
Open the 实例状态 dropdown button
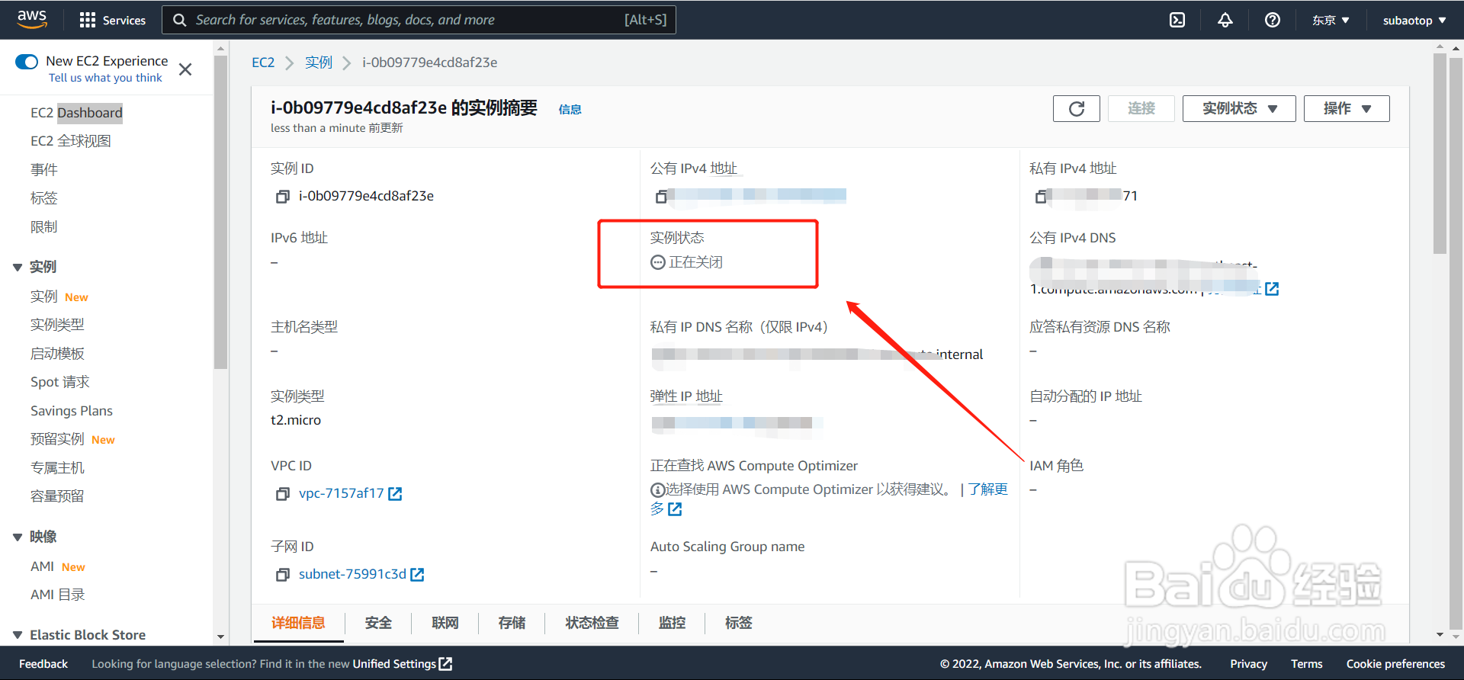pyautogui.click(x=1239, y=108)
